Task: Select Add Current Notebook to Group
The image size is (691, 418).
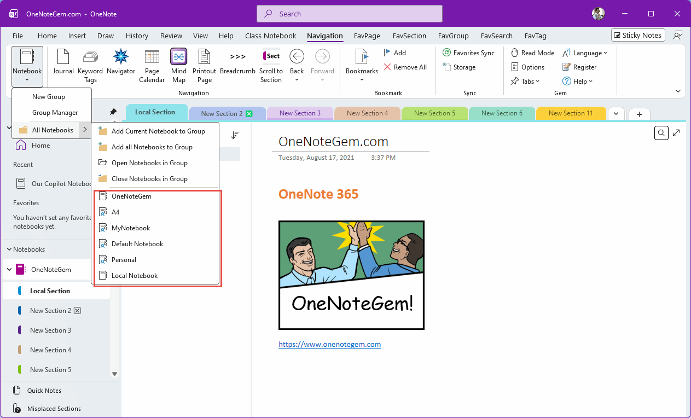Action: 156,131
